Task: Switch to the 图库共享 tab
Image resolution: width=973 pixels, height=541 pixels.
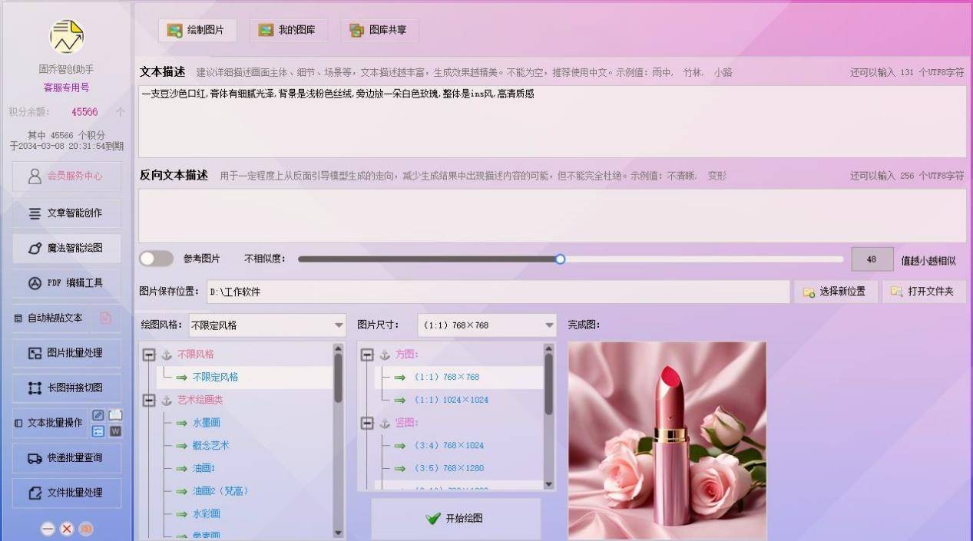Action: pyautogui.click(x=379, y=30)
